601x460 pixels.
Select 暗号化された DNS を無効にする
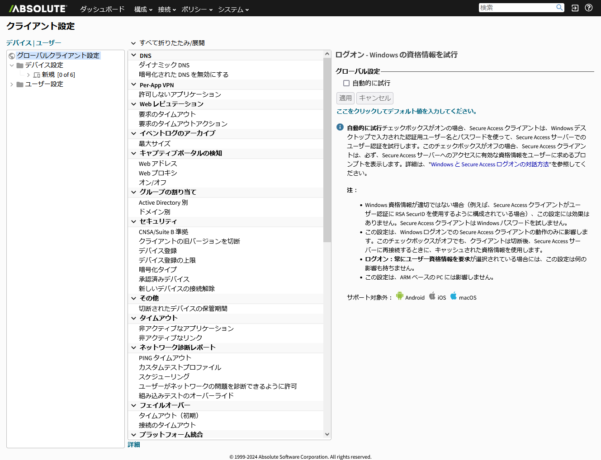[184, 75]
